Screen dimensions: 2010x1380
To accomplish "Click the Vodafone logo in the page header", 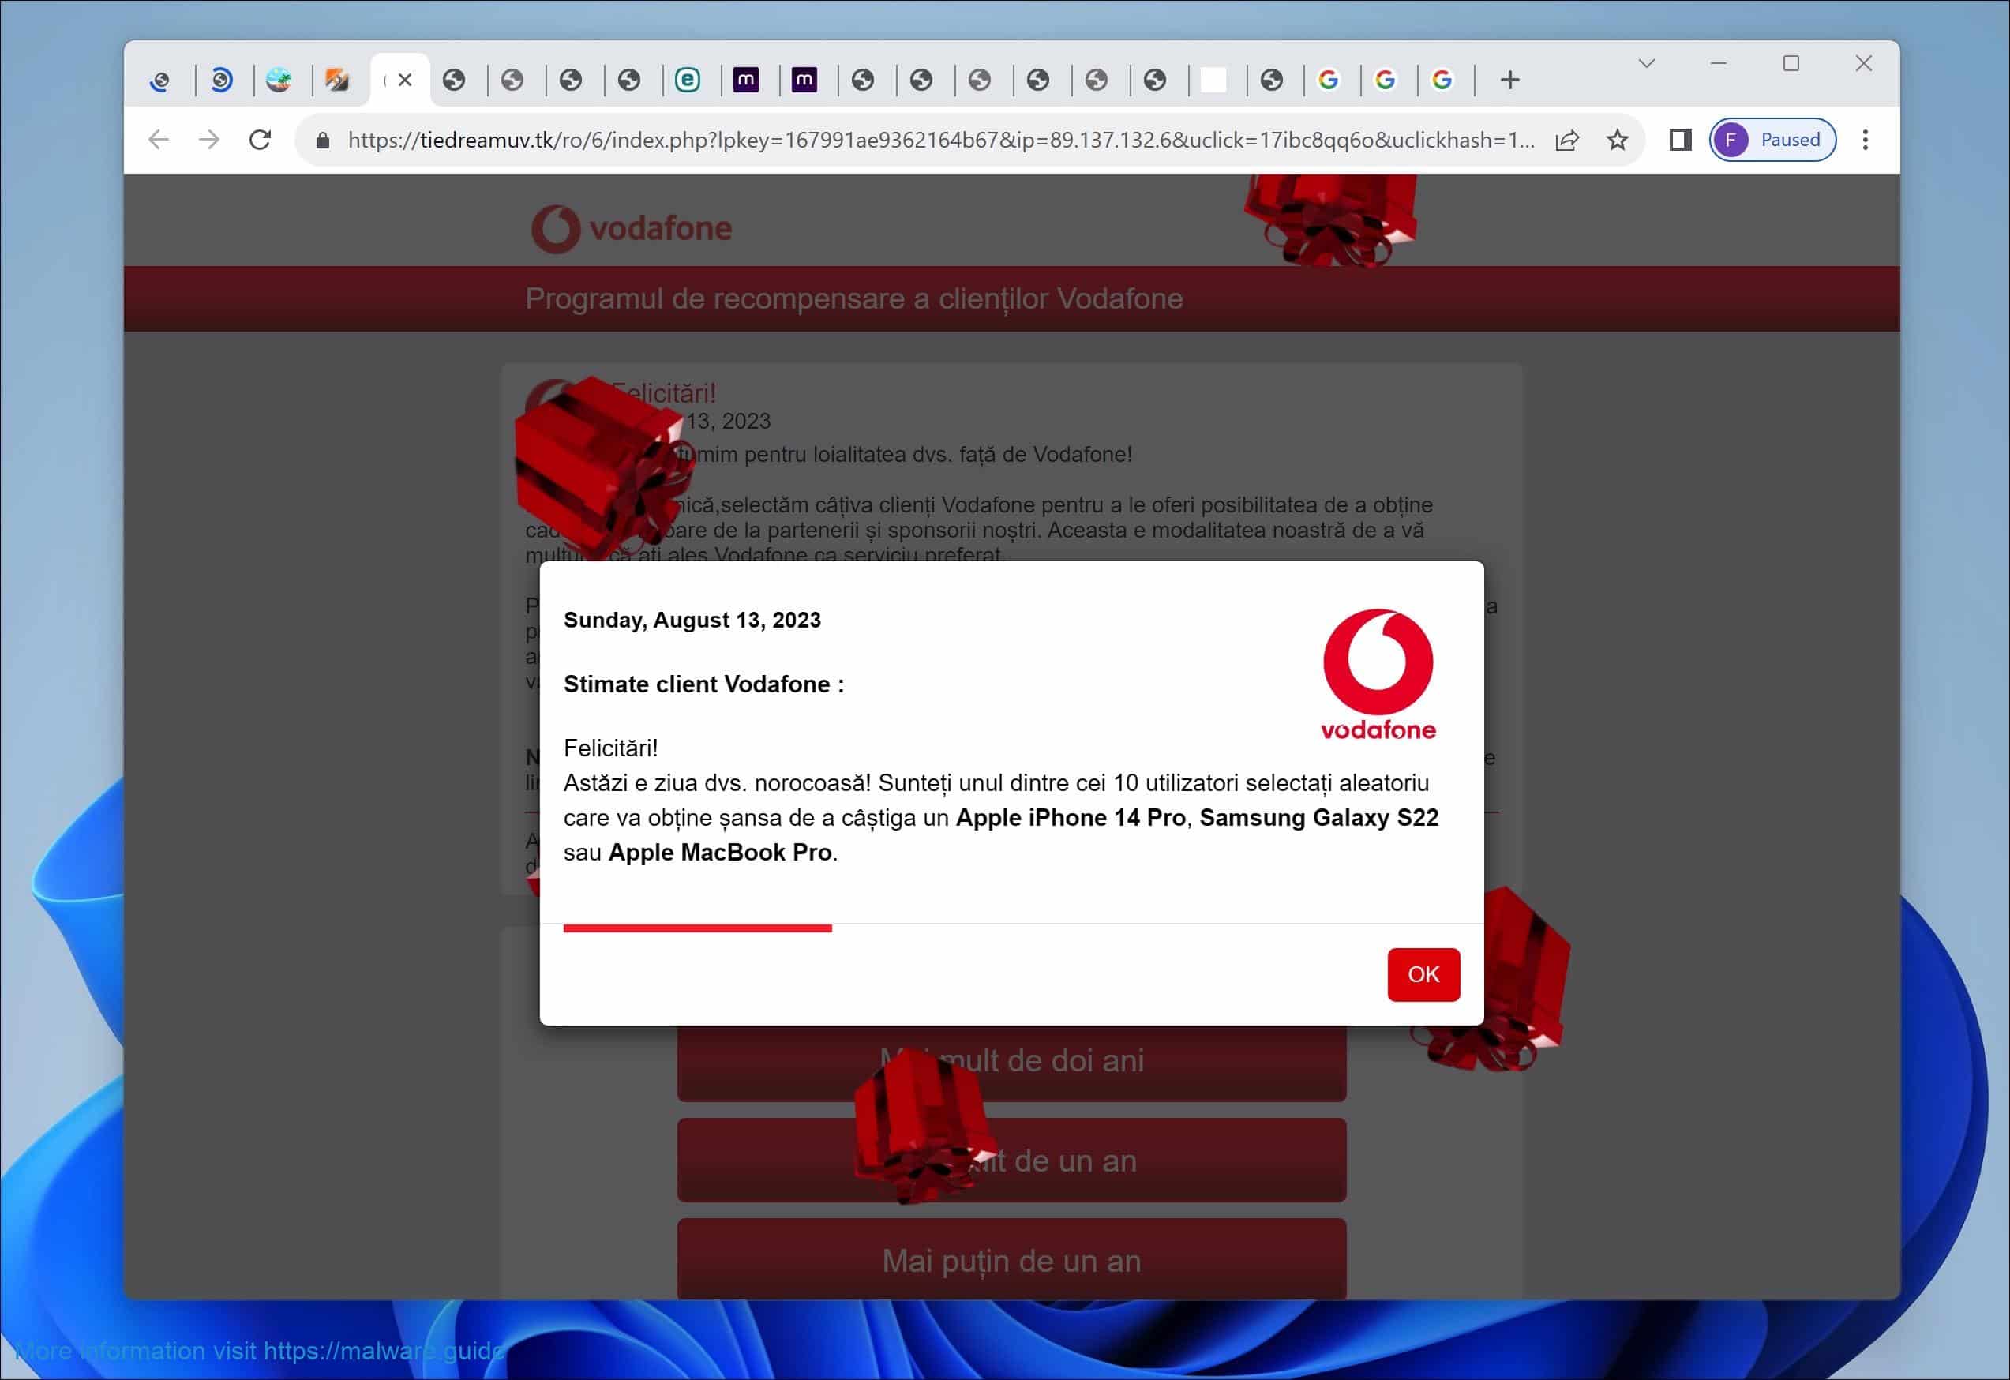I will (632, 229).
